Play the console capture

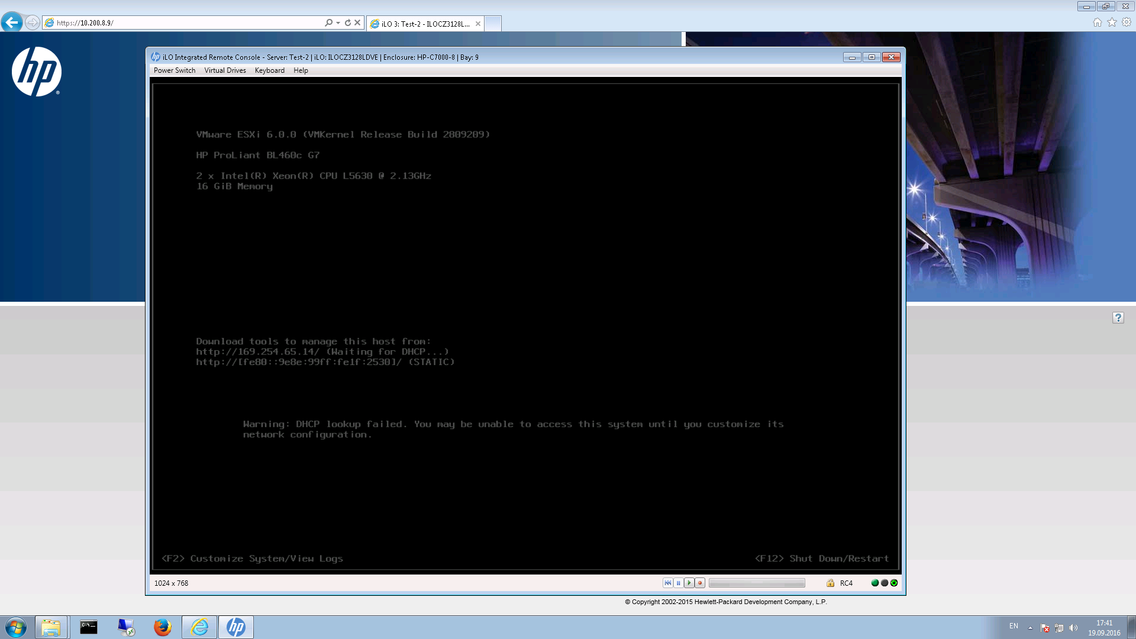click(689, 583)
